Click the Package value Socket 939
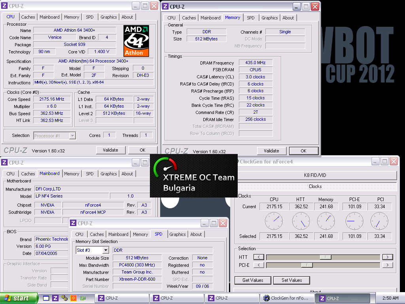Screen dimensions: 405x304 coord(74,44)
